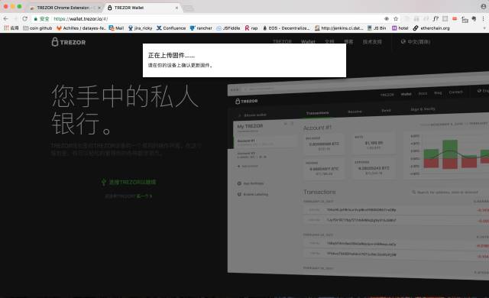The height and width of the screenshot is (298, 489).
Task: Open the Mail bookmark
Action: coord(116,28)
